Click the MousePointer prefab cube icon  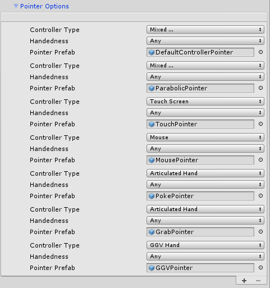click(152, 160)
